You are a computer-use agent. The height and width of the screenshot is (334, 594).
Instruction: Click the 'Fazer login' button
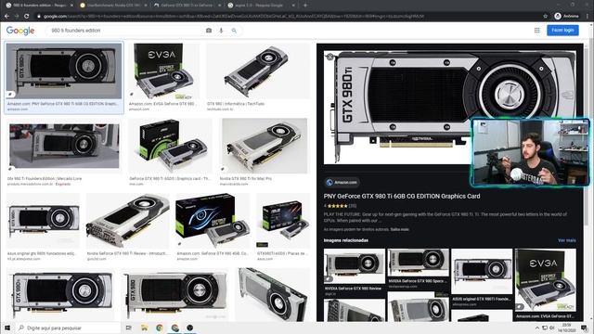point(562,31)
